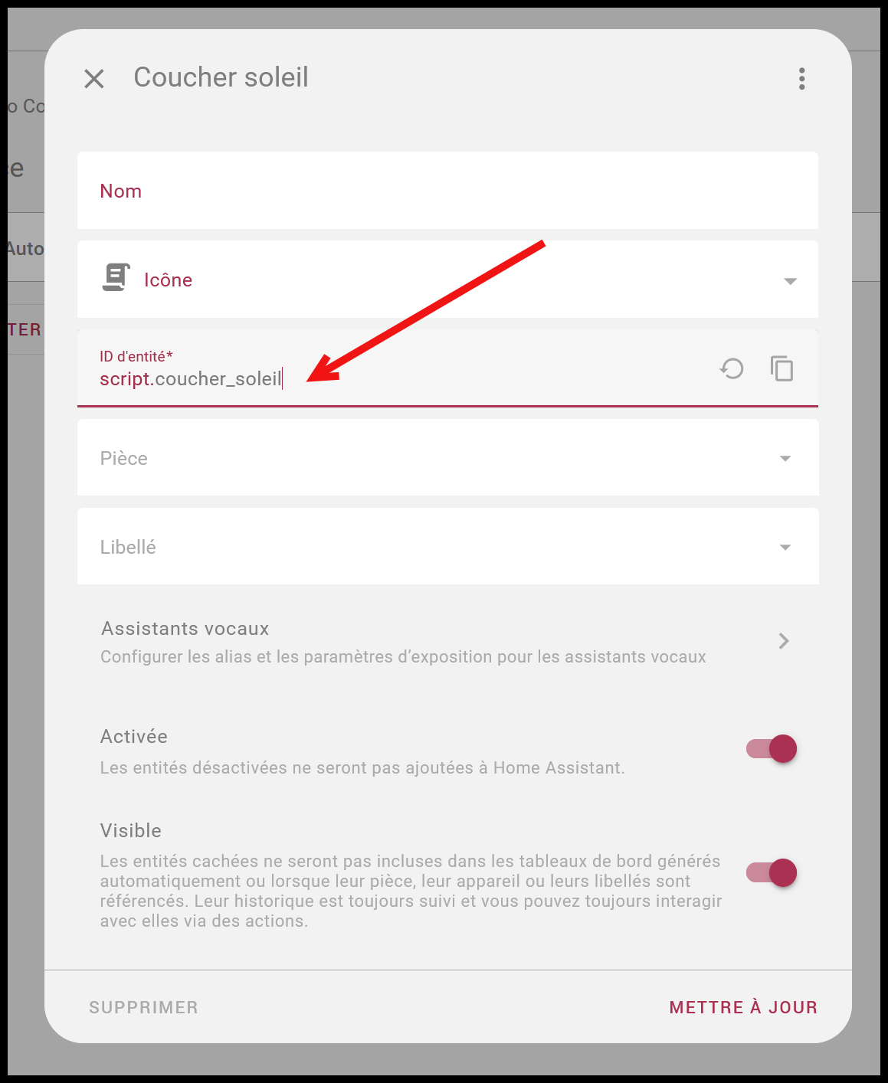Viewport: 888px width, 1083px height.
Task: Click the Pièce field text
Action: tap(123, 458)
